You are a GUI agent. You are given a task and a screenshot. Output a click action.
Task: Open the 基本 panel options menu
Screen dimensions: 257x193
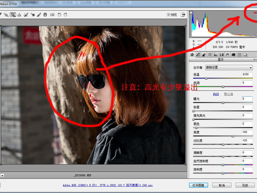255,60
